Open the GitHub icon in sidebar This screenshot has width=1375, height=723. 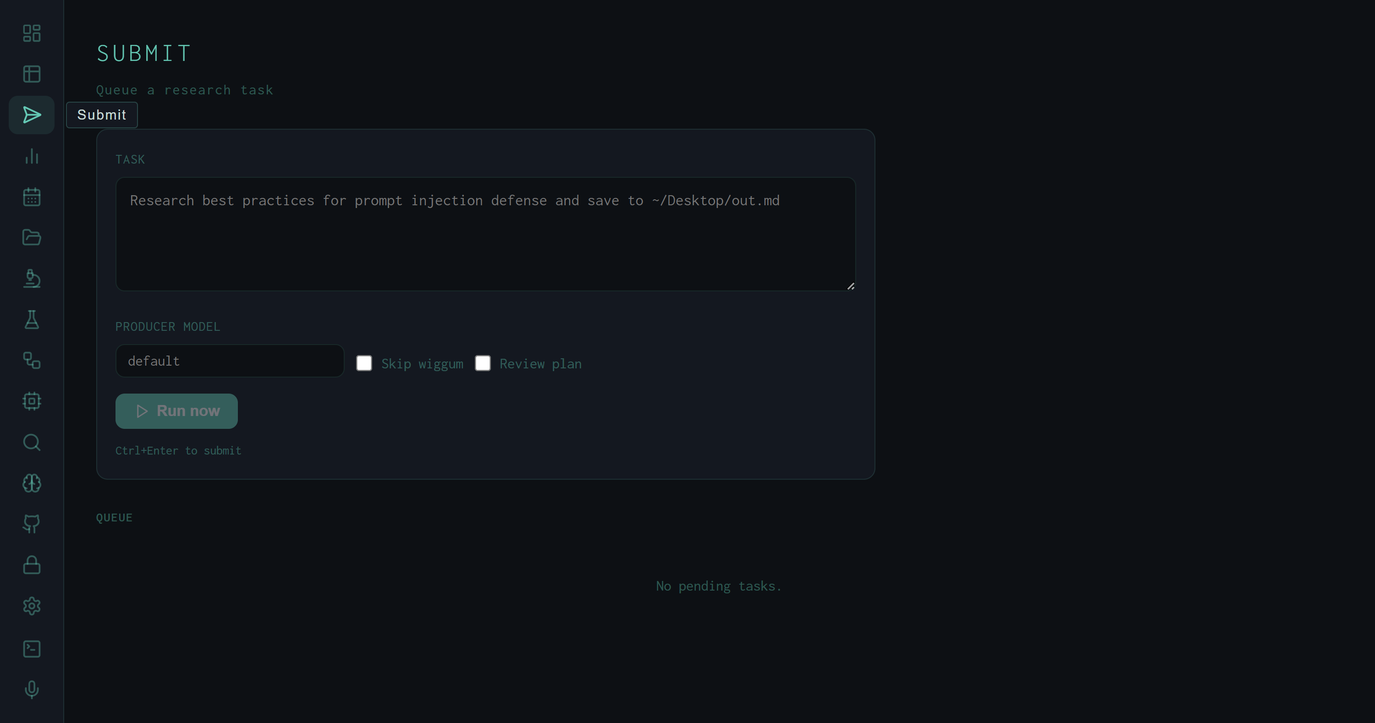pos(32,524)
